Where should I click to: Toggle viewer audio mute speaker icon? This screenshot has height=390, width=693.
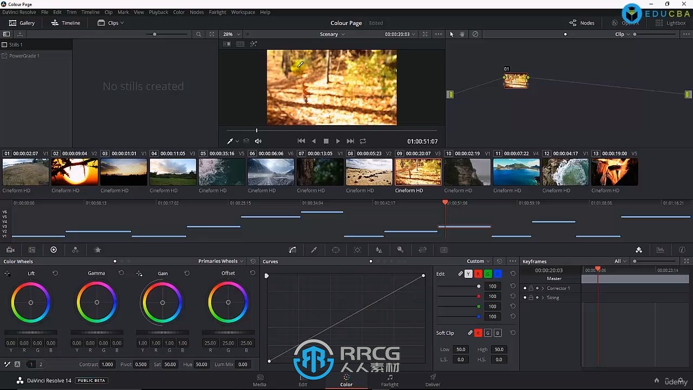(x=258, y=141)
